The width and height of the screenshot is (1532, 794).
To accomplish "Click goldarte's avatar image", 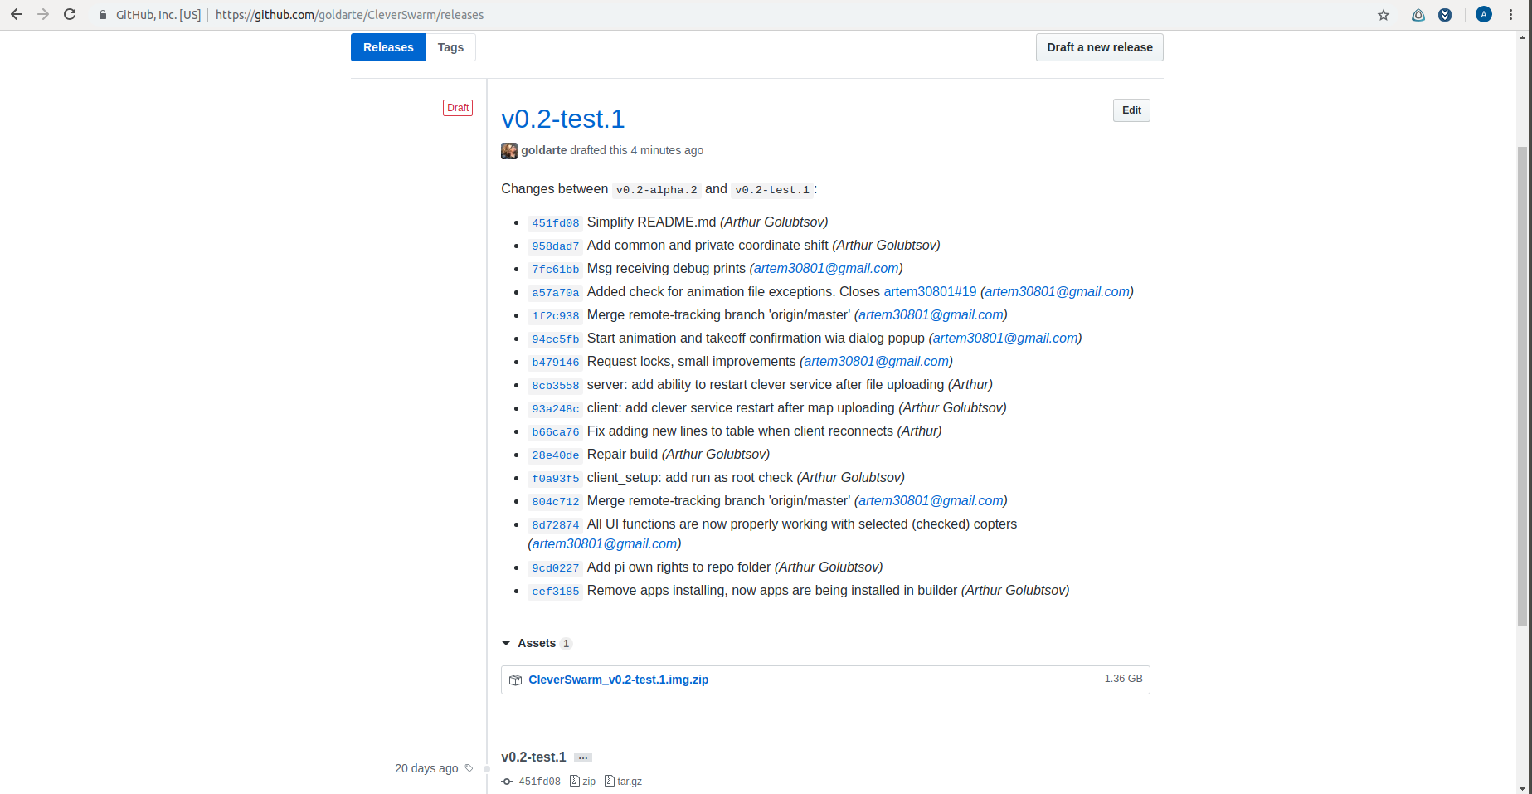I will coord(509,151).
